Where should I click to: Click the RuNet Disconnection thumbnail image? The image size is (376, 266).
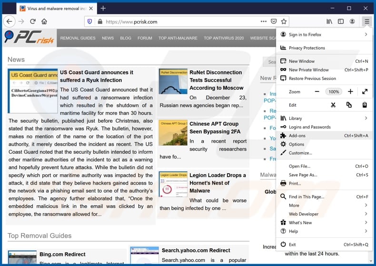[173, 81]
